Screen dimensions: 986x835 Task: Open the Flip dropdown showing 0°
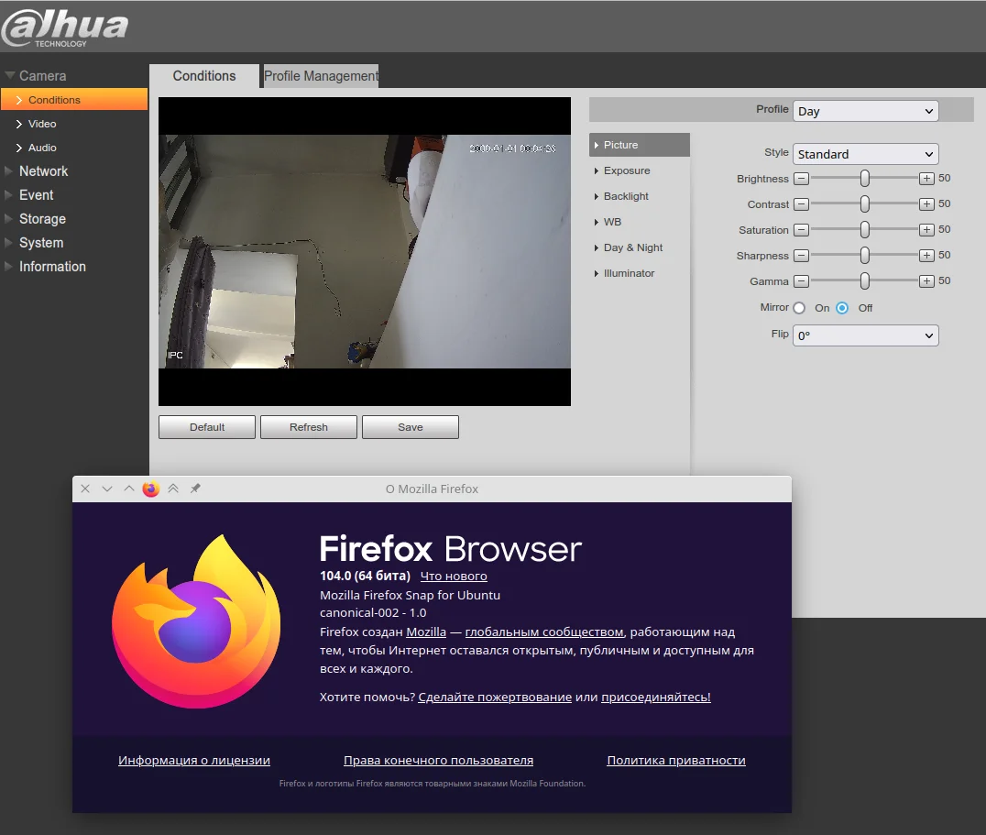[x=865, y=335]
